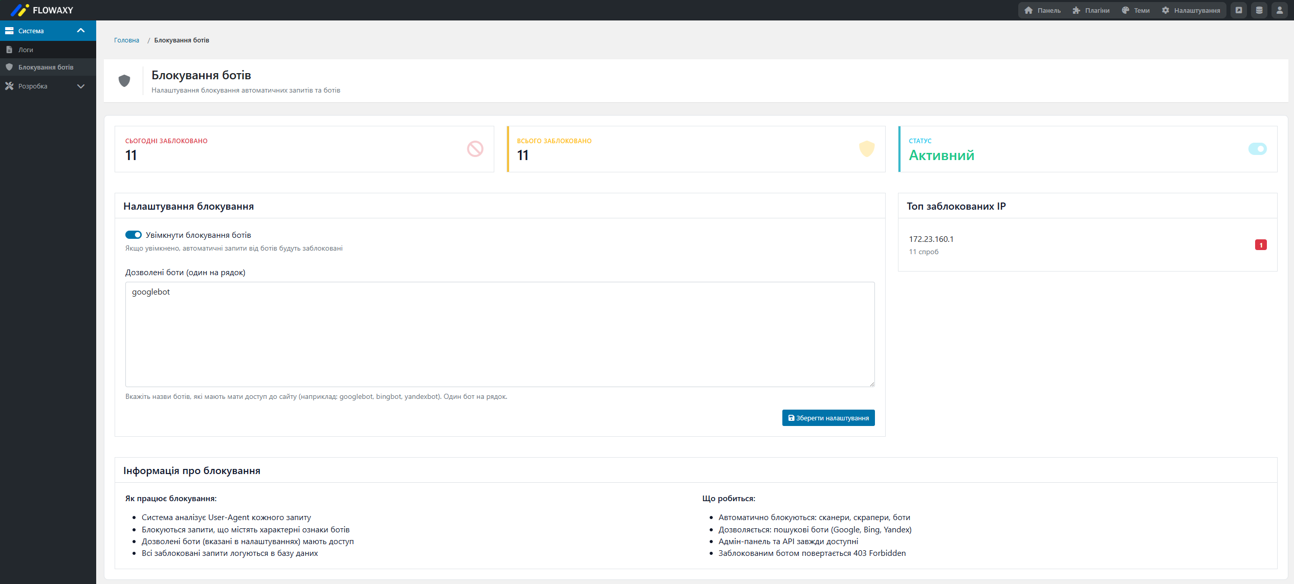Click the red badge next to 172.23.160.1
The image size is (1294, 584).
point(1261,245)
